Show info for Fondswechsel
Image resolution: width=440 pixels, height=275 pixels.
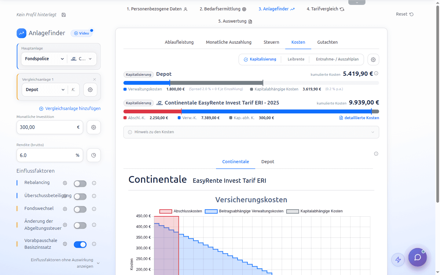pyautogui.click(x=94, y=209)
